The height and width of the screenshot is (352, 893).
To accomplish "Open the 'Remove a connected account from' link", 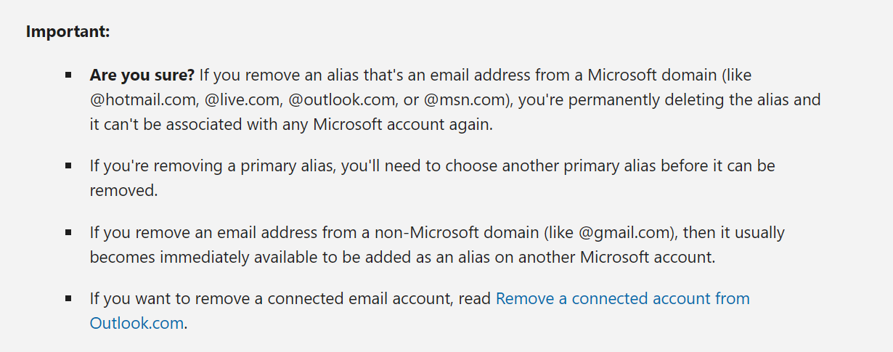I will [x=622, y=298].
